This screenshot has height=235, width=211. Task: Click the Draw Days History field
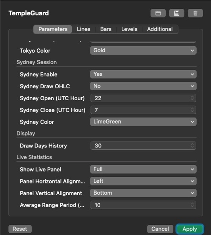coord(143,145)
